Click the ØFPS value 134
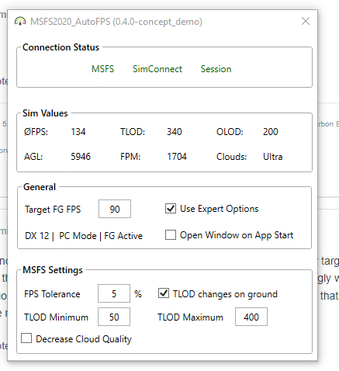The image size is (339, 371). click(78, 132)
